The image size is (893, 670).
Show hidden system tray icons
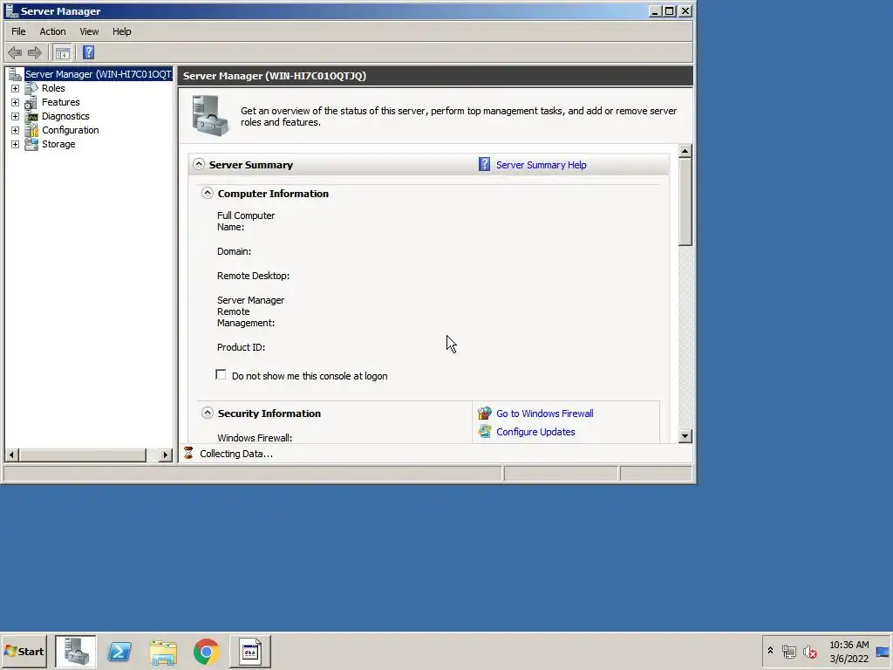(771, 651)
